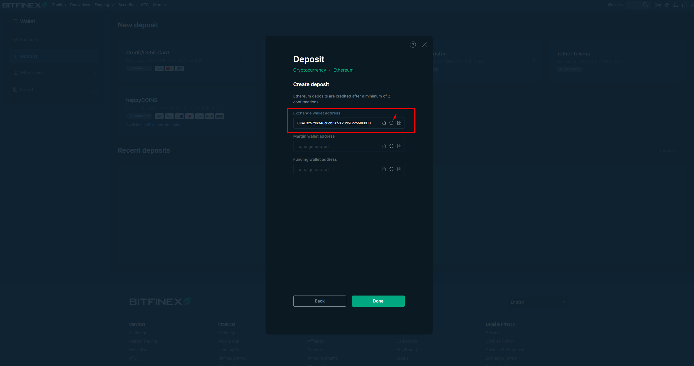Generate a new Margin wallet address
The height and width of the screenshot is (366, 694).
point(391,146)
